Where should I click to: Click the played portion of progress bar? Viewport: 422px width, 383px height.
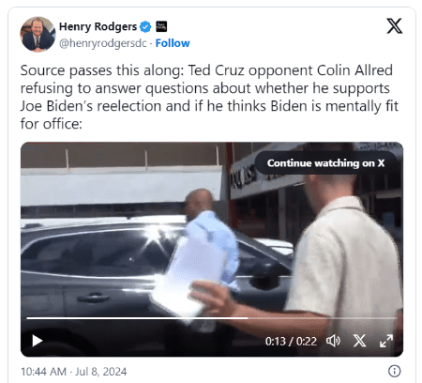pos(138,318)
